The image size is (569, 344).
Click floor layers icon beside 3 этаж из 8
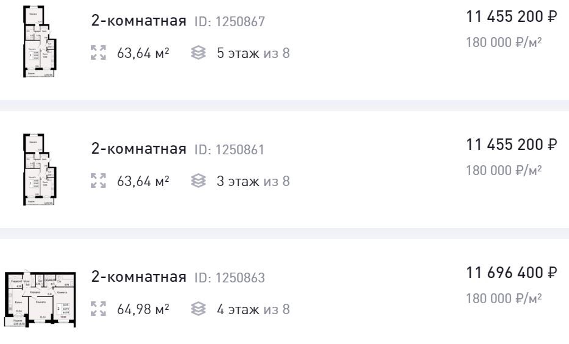[198, 181]
